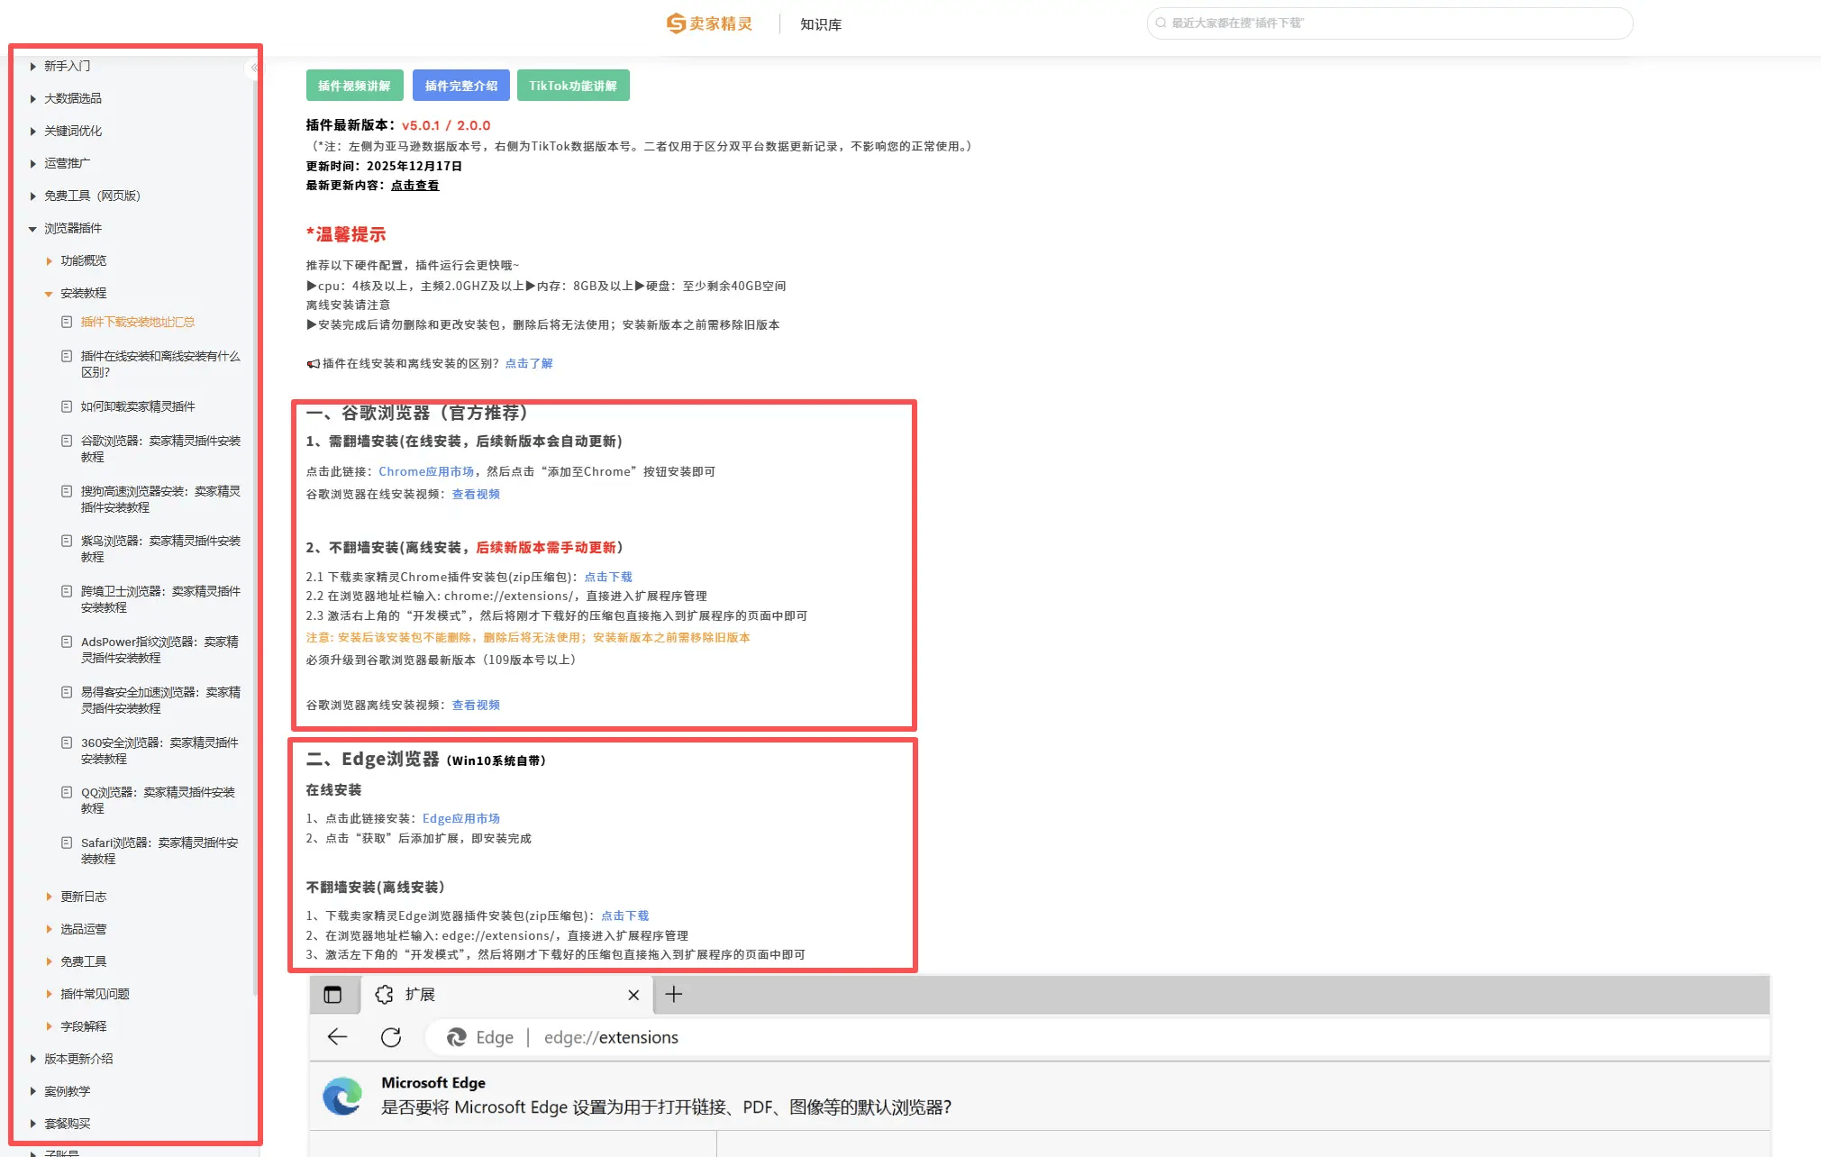The image size is (1821, 1157).
Task: Click the new tab plus icon
Action: 673,994
